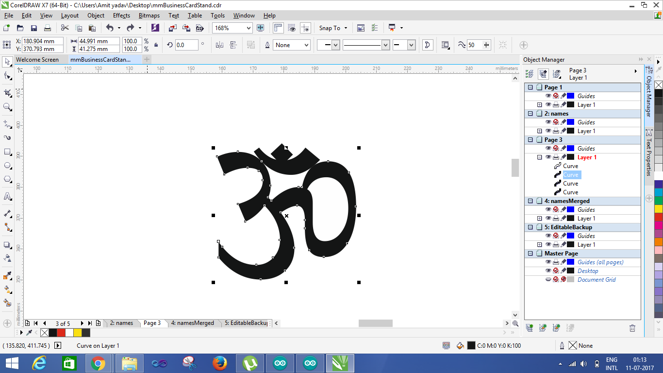Select the Freehand tool in toolbox
The width and height of the screenshot is (663, 373).
7,123
